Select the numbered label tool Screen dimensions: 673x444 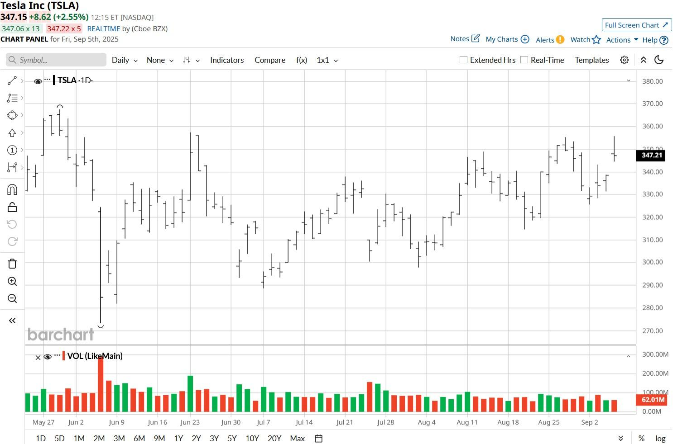pyautogui.click(x=12, y=150)
